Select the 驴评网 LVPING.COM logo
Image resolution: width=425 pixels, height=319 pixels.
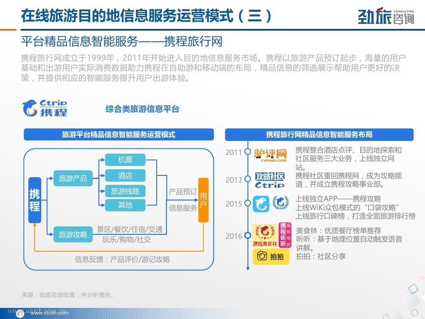click(270, 156)
